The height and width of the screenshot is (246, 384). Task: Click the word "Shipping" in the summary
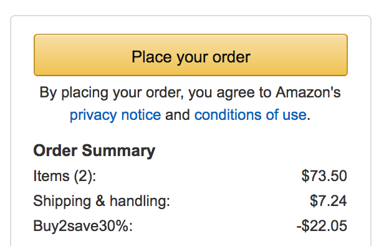point(62,201)
